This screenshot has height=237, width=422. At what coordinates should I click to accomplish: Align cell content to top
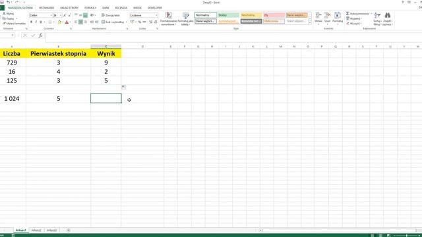click(76, 15)
